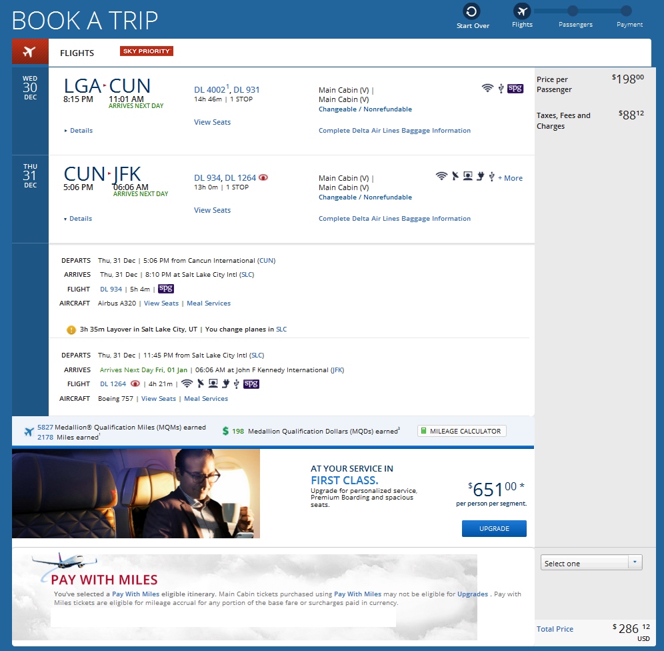Image resolution: width=664 pixels, height=651 pixels.
Task: Open the Mileage Calculator
Action: click(x=461, y=431)
